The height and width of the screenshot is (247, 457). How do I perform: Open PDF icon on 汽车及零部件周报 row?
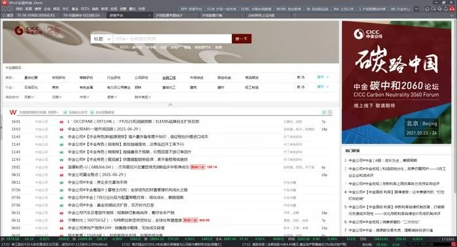[61, 213]
